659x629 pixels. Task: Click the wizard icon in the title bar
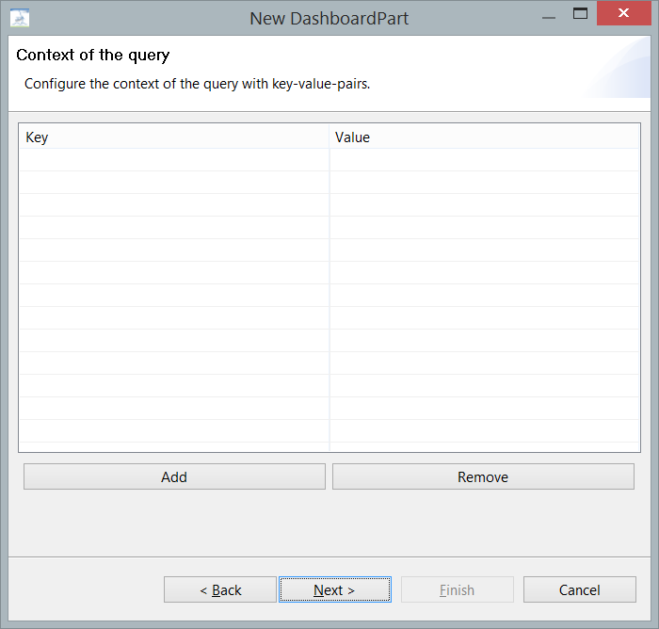20,18
